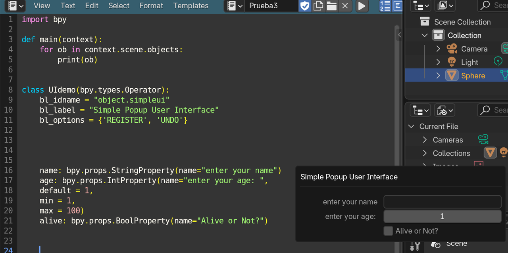Open the Format menu
The height and width of the screenshot is (253, 508).
(x=151, y=6)
